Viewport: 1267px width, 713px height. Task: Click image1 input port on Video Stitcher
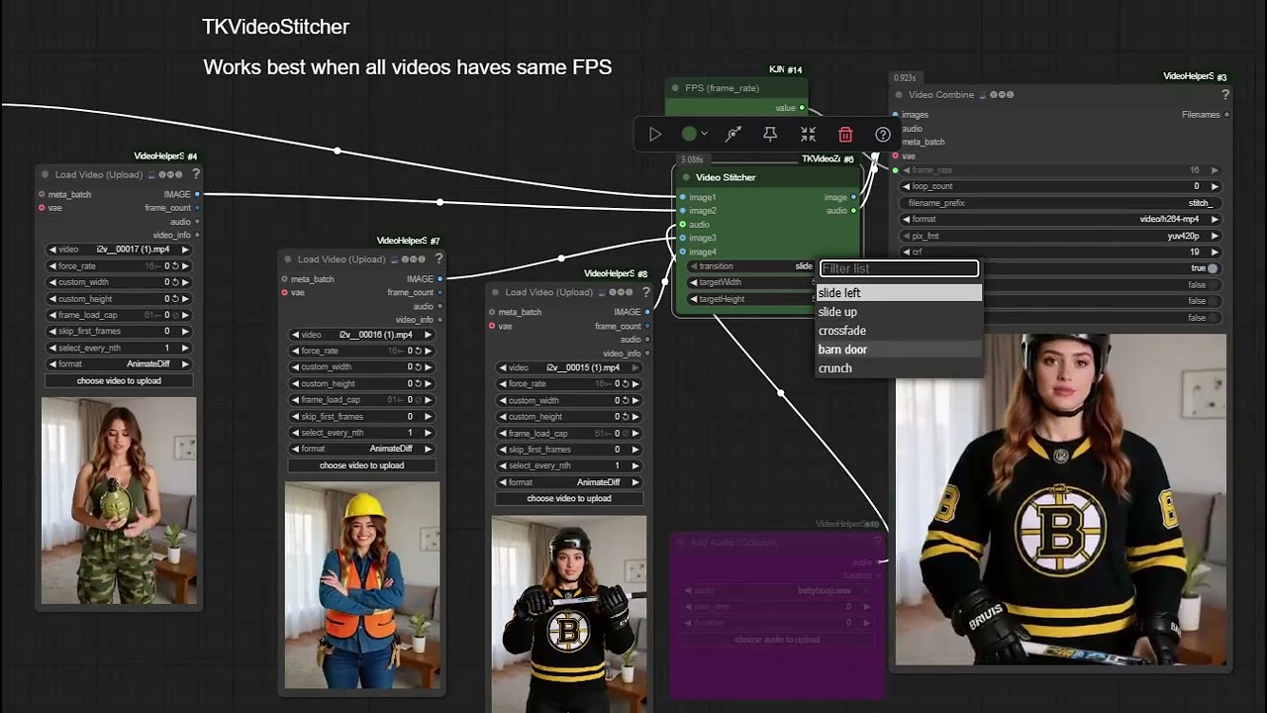pyautogui.click(x=682, y=197)
